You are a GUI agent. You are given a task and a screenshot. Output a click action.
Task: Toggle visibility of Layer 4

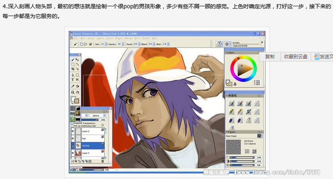pos(73,153)
